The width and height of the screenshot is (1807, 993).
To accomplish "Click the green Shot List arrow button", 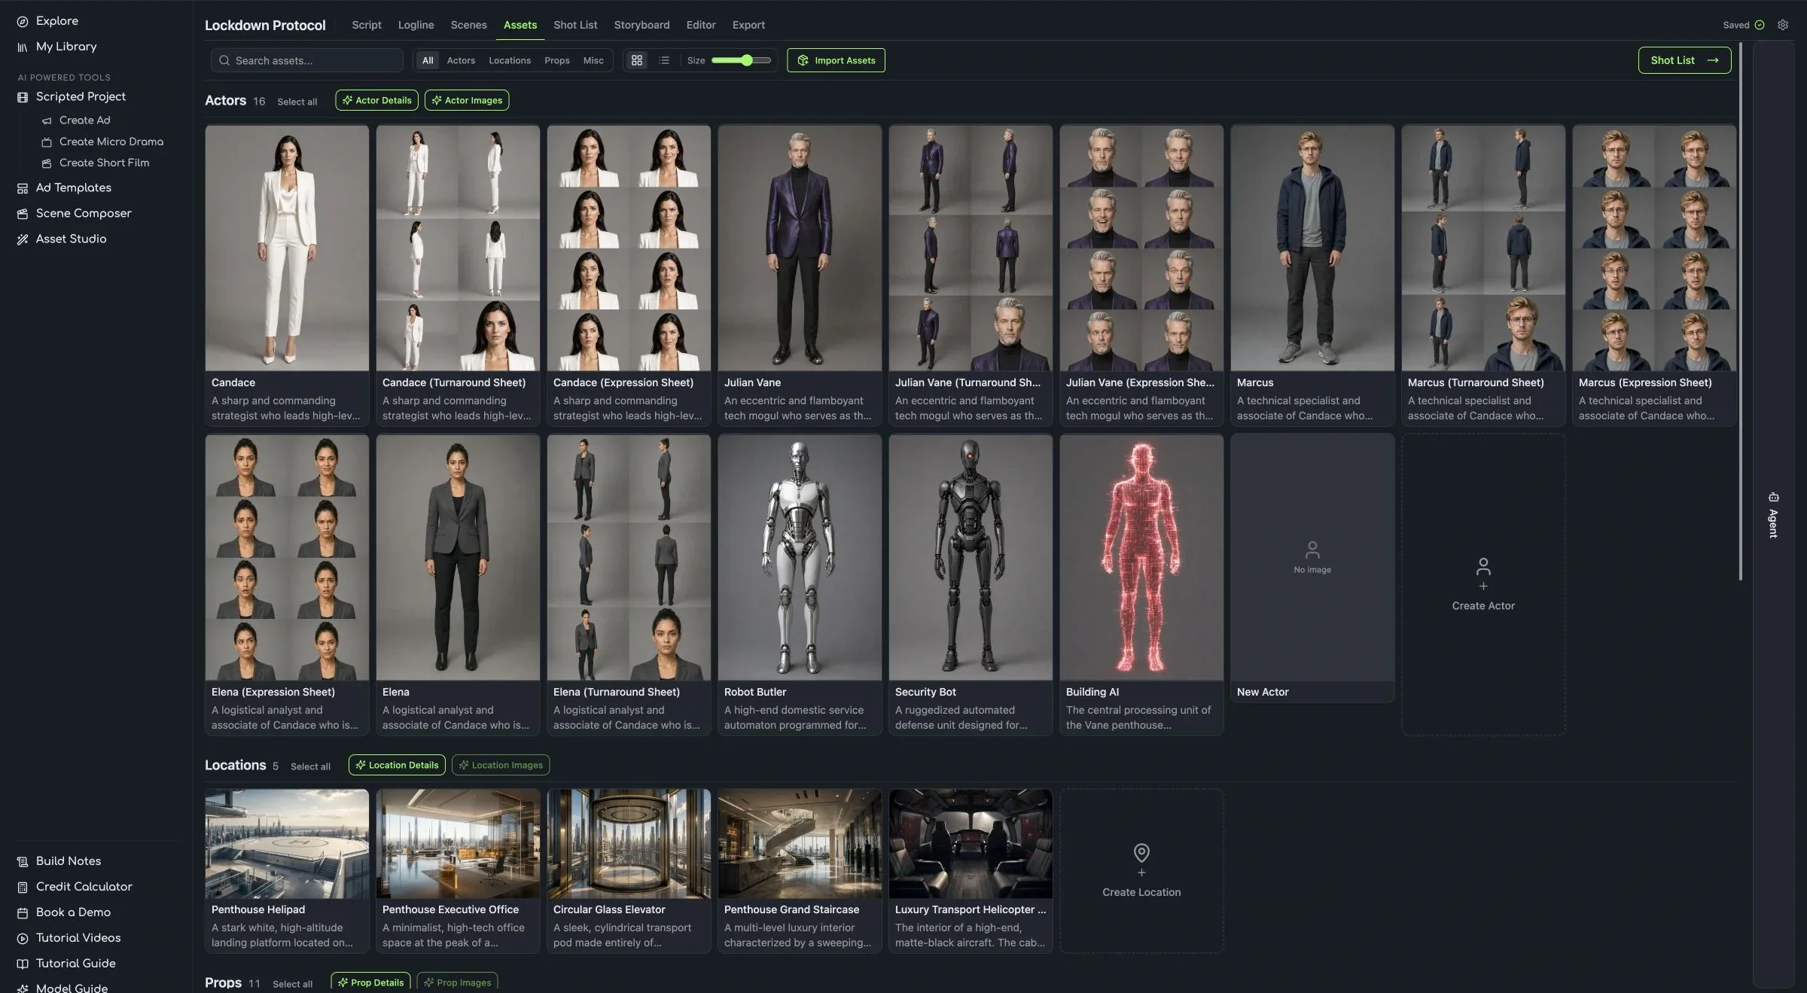I will (x=1684, y=60).
